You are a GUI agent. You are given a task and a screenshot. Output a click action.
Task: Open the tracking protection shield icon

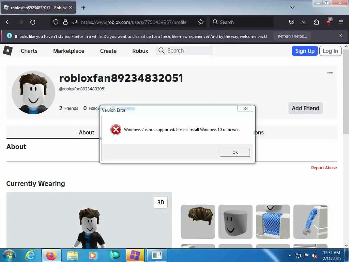point(56,22)
